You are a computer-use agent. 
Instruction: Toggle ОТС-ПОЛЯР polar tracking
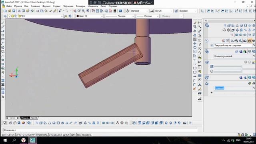28,135
